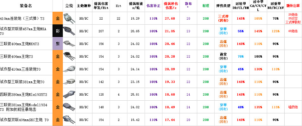Click the black 彩 rarity cell

[x=58, y=31]
